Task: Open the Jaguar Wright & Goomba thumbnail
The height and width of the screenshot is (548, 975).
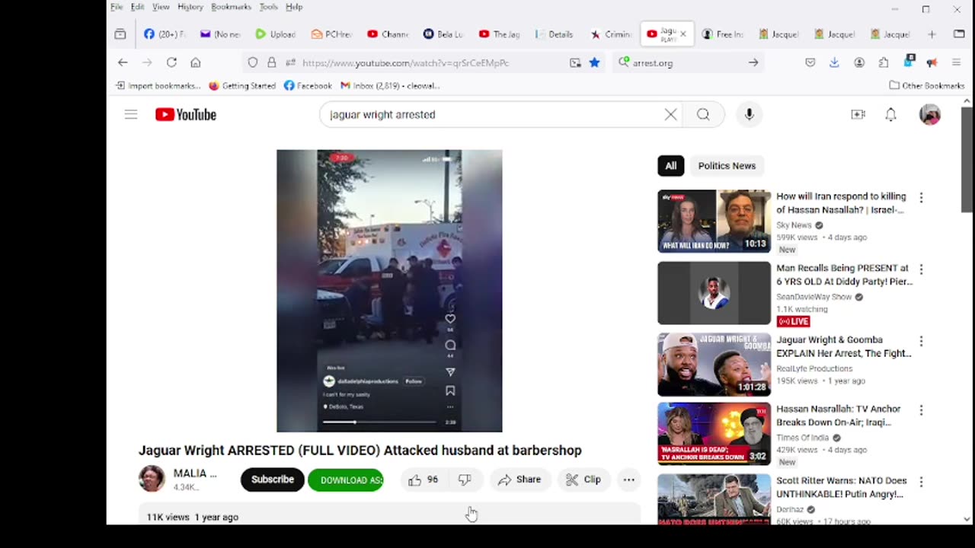Action: tap(714, 365)
